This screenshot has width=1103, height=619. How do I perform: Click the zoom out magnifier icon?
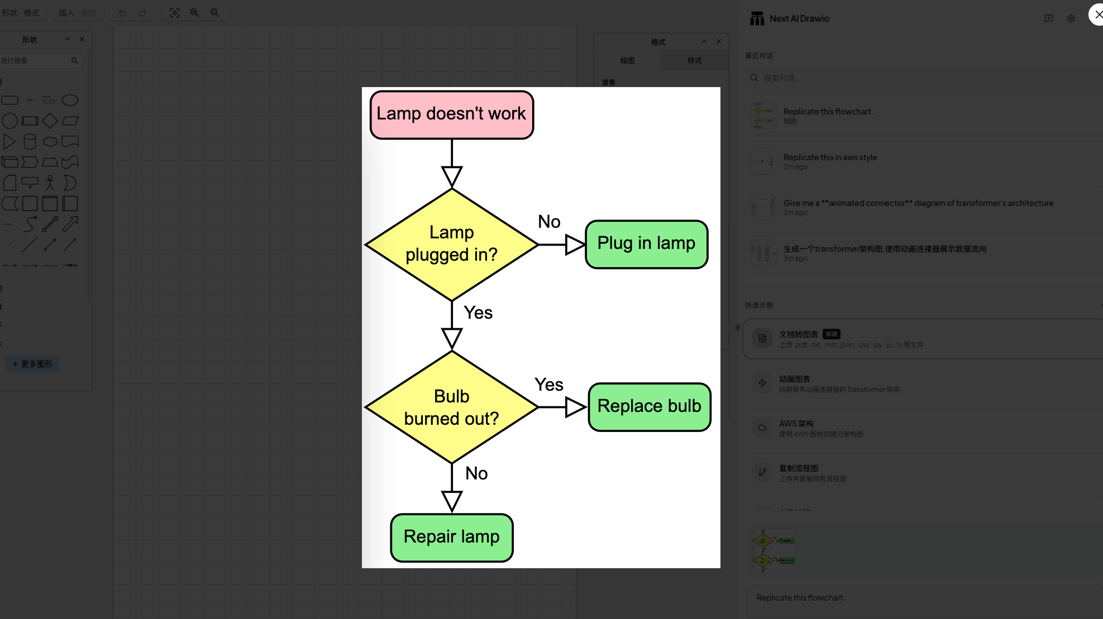click(214, 13)
